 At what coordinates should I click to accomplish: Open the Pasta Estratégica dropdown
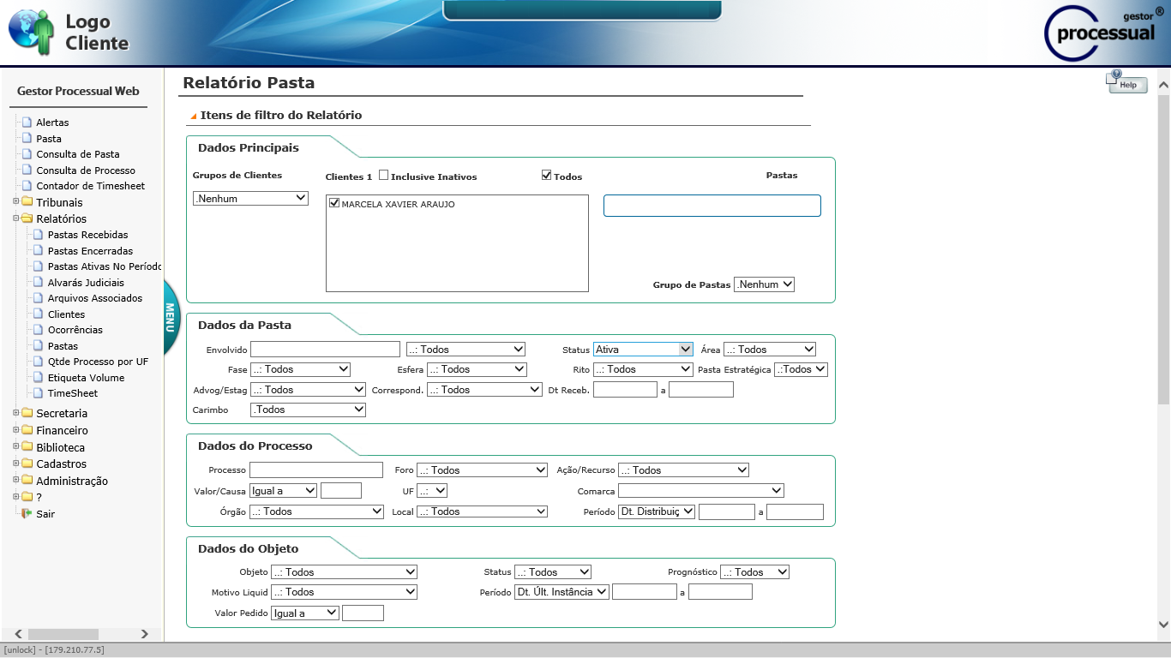801,369
